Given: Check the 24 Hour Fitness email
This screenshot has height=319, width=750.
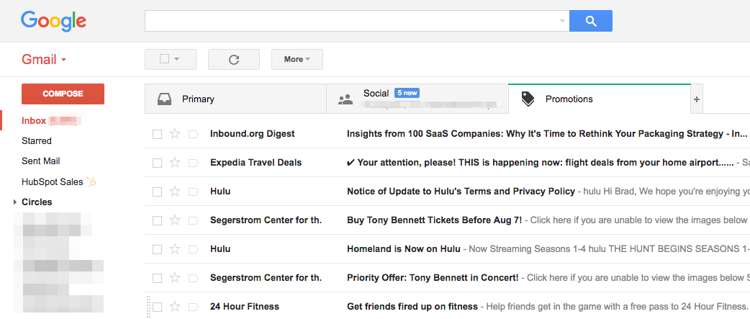Looking at the screenshot, I should pos(157,307).
